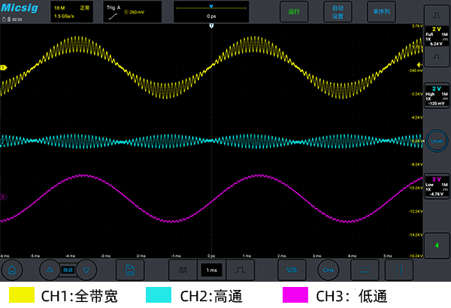Select the vertical cursor lines icon
The height and width of the screenshot is (308, 451).
399,270
